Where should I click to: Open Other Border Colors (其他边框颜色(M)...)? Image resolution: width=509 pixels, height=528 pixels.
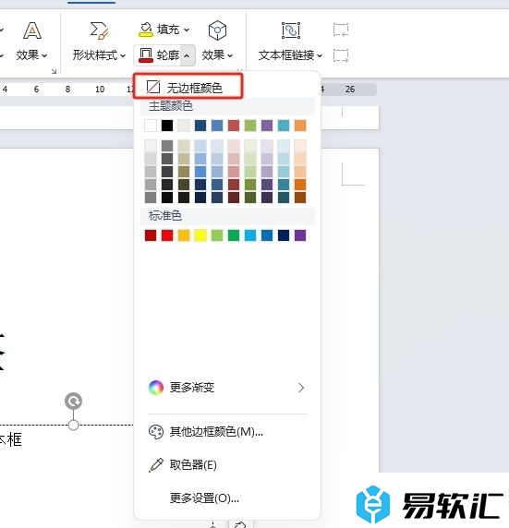[x=227, y=432]
